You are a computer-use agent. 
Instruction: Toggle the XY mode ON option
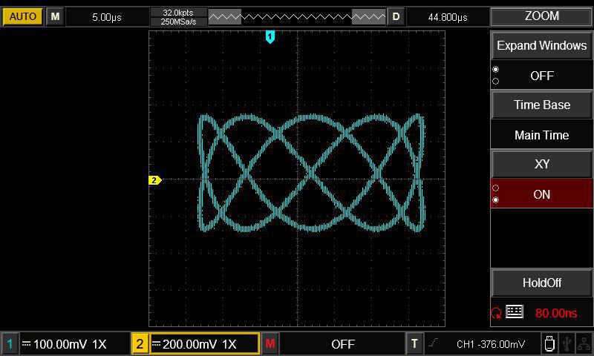click(x=541, y=194)
